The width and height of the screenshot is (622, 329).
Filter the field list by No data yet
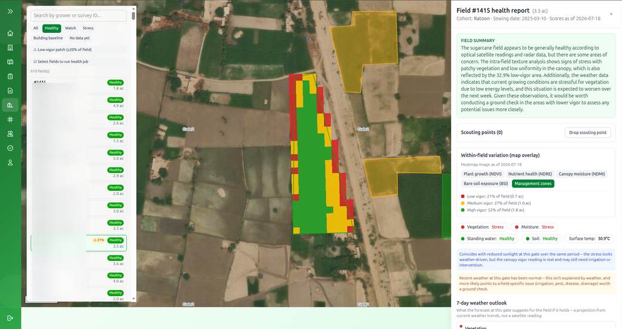pos(80,38)
